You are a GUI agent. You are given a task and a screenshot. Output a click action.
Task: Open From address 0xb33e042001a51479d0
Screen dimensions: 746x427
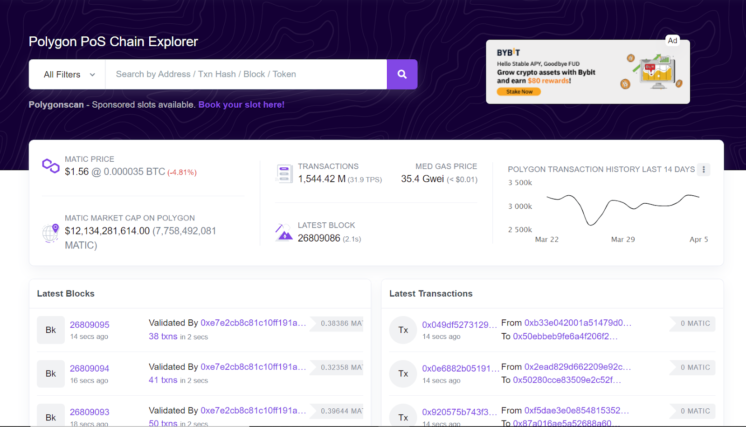pos(578,323)
